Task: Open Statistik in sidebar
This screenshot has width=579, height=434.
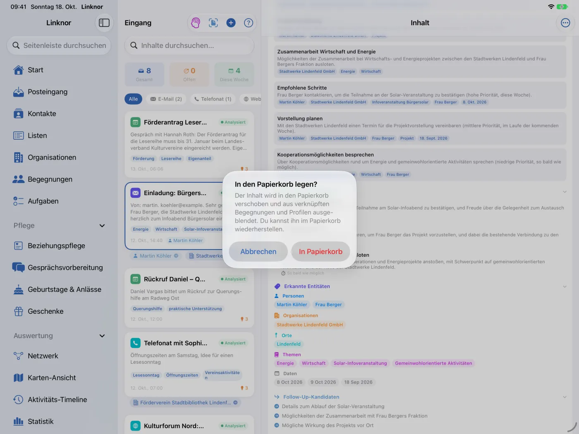Action: 59,422
